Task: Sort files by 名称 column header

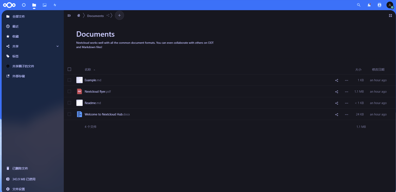Action: coord(88,70)
